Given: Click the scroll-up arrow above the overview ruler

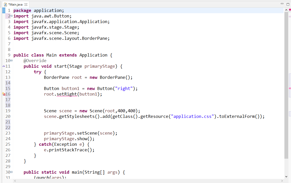Looking at the screenshot, I should (x=286, y=9).
